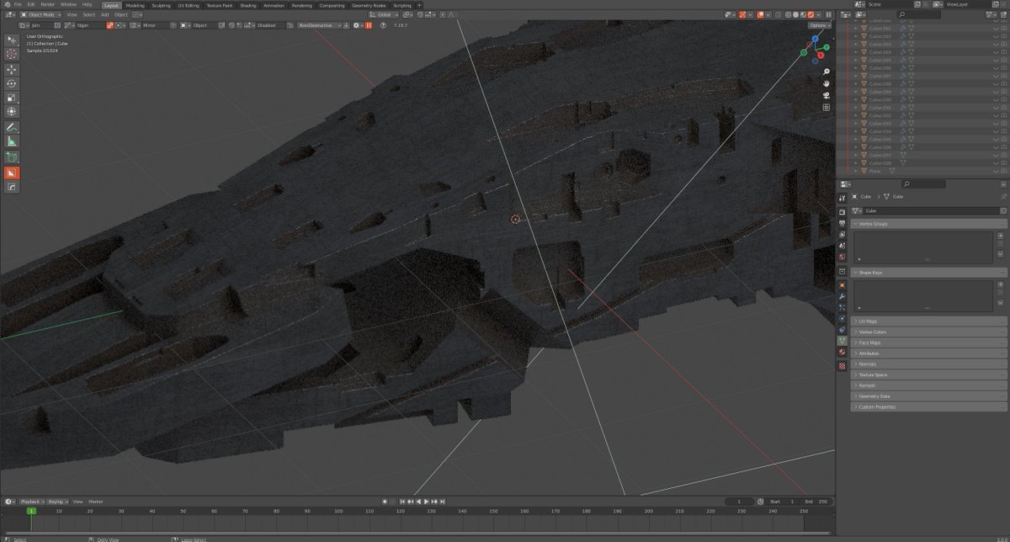
Task: Open the Global transform orientation dropdown
Action: click(x=385, y=14)
